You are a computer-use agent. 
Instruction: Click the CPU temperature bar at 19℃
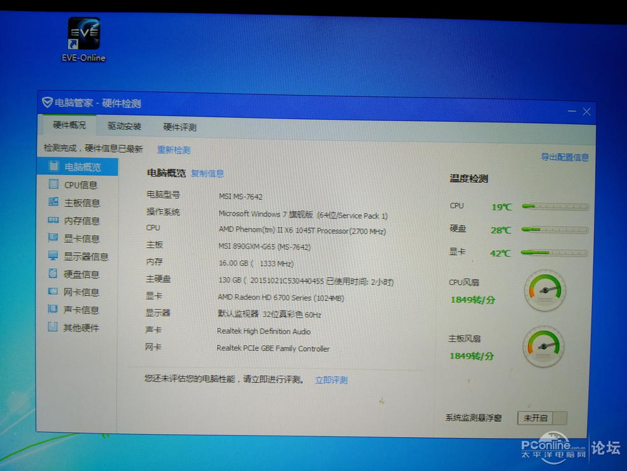pos(555,207)
